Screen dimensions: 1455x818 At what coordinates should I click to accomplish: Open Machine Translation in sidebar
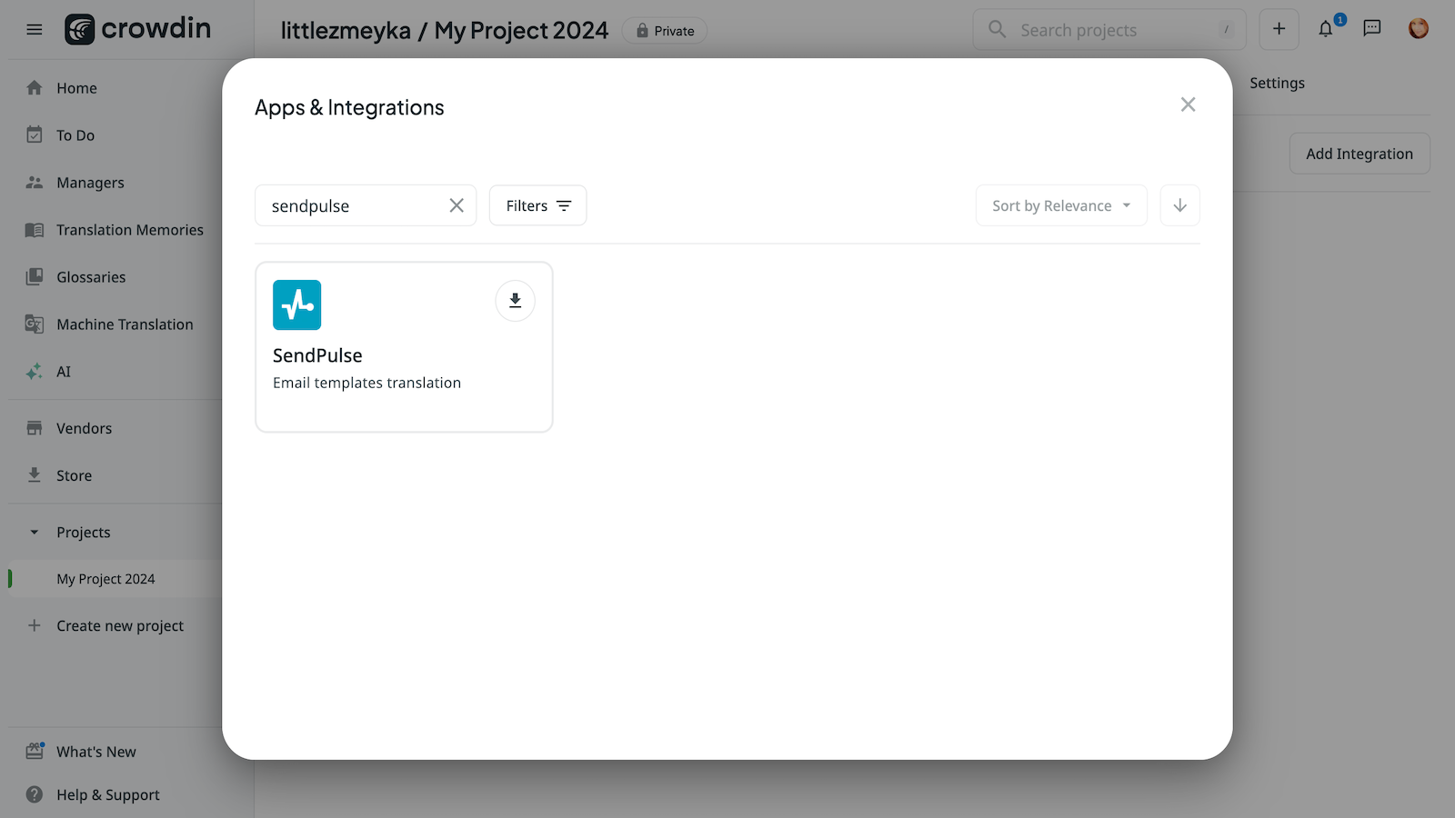(125, 324)
